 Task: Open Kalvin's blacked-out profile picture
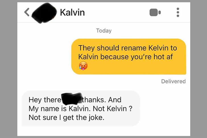pyautogui.click(x=44, y=13)
